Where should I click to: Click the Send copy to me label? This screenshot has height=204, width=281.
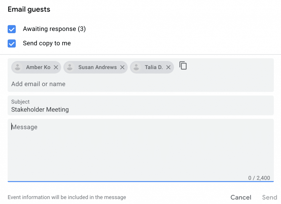pyautogui.click(x=47, y=43)
